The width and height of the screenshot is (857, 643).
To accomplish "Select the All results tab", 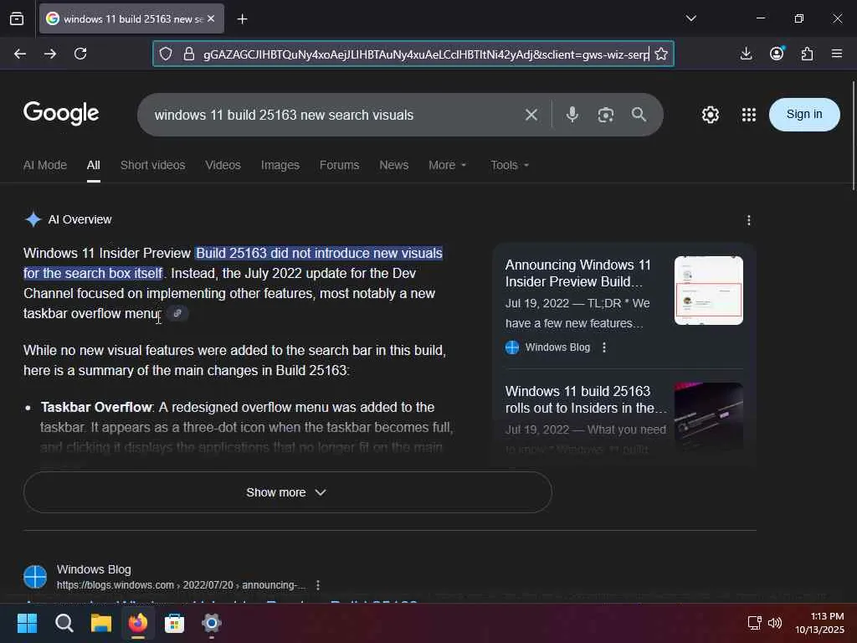I will click(94, 165).
